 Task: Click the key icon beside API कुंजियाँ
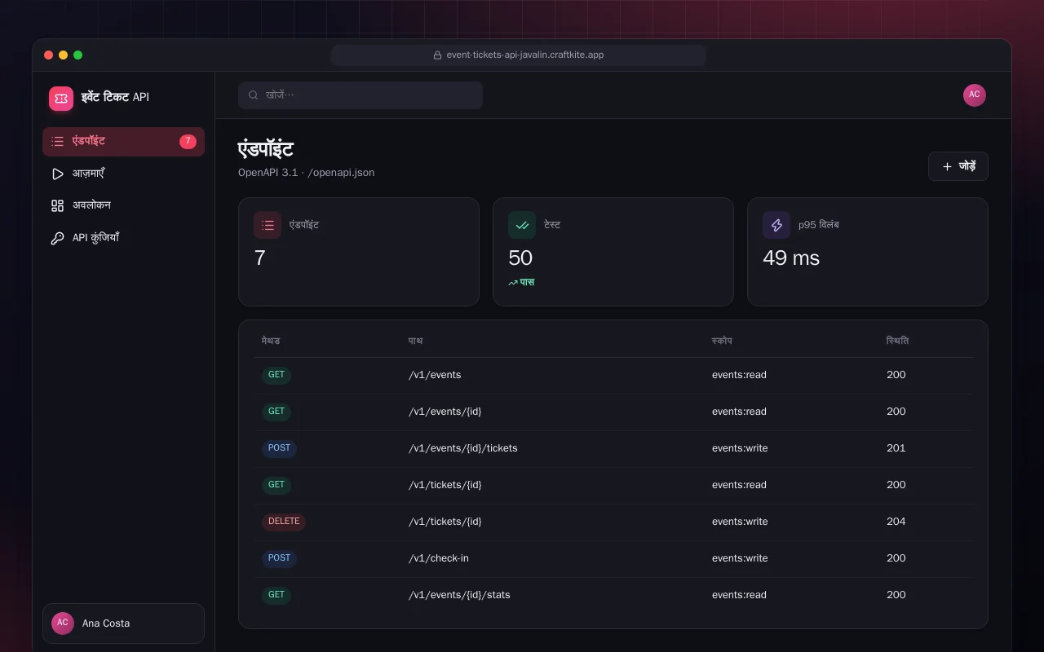click(x=57, y=238)
